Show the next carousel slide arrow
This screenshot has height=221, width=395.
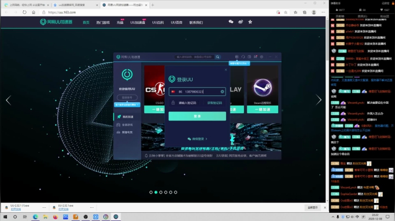point(319,100)
